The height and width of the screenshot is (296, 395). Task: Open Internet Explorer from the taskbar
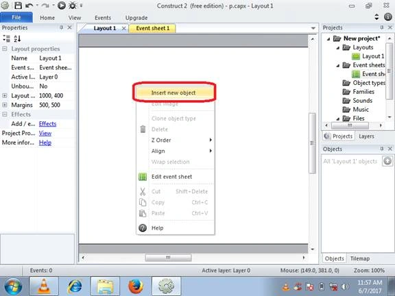(75, 286)
